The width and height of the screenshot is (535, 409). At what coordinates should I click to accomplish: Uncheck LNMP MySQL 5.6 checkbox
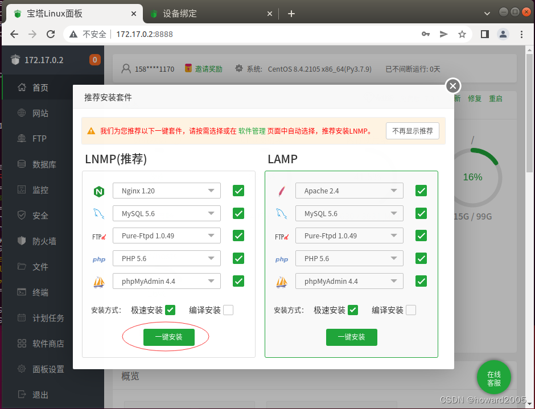coord(238,213)
